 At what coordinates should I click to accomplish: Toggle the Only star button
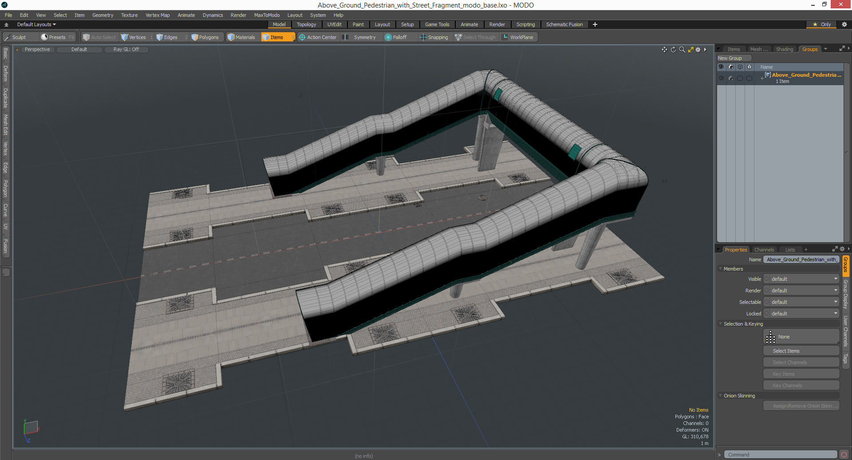click(821, 24)
